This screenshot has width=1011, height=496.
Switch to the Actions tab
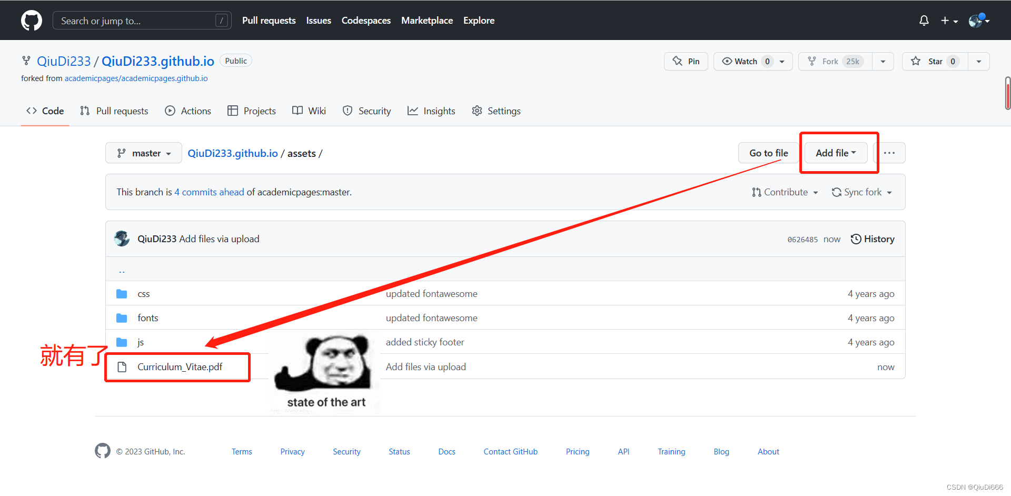188,111
